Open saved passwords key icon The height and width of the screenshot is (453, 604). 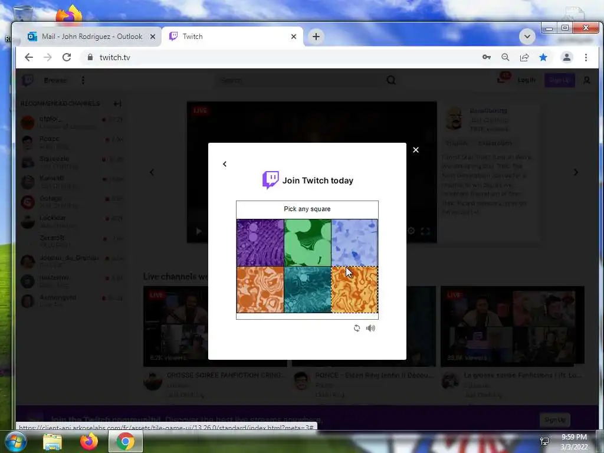(x=487, y=57)
